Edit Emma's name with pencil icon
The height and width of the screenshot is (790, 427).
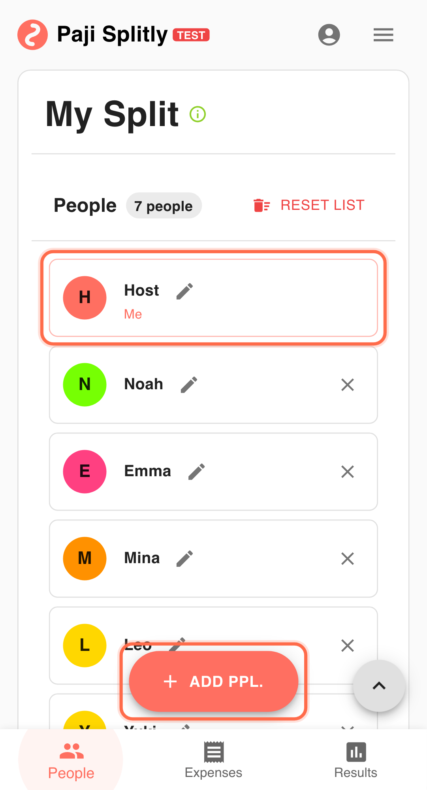click(196, 471)
